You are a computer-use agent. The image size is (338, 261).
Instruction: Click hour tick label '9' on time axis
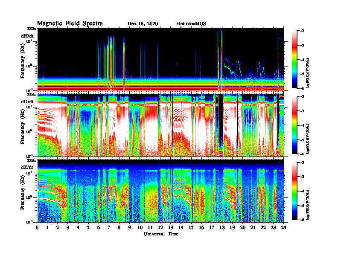click(x=130, y=228)
